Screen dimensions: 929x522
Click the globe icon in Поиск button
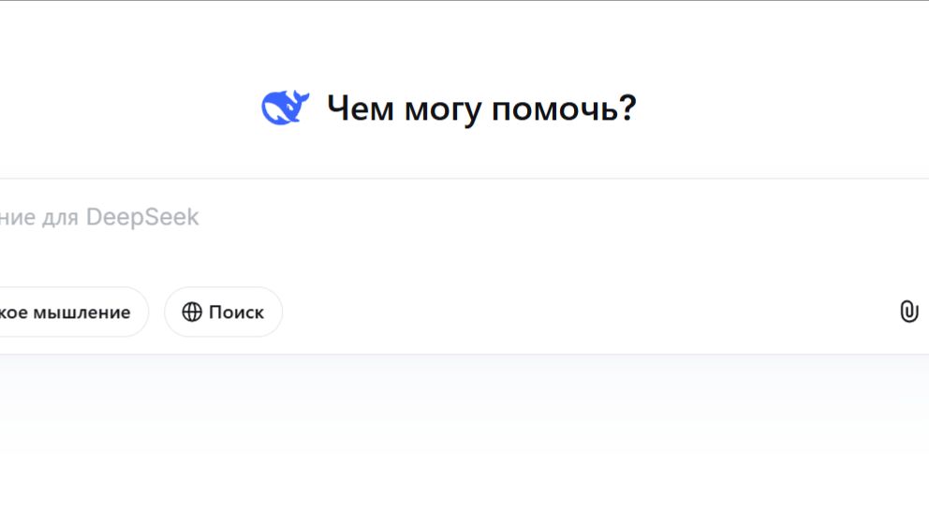tap(192, 312)
